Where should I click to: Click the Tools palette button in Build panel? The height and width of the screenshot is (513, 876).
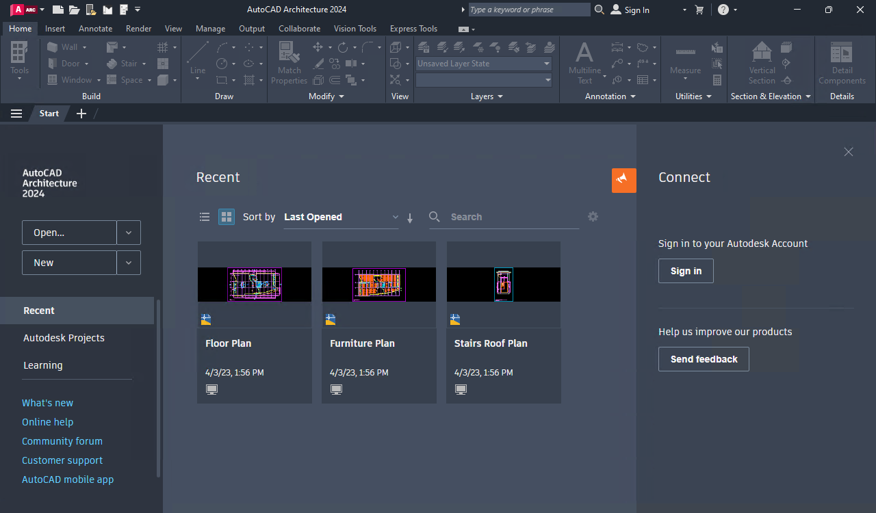click(x=19, y=60)
